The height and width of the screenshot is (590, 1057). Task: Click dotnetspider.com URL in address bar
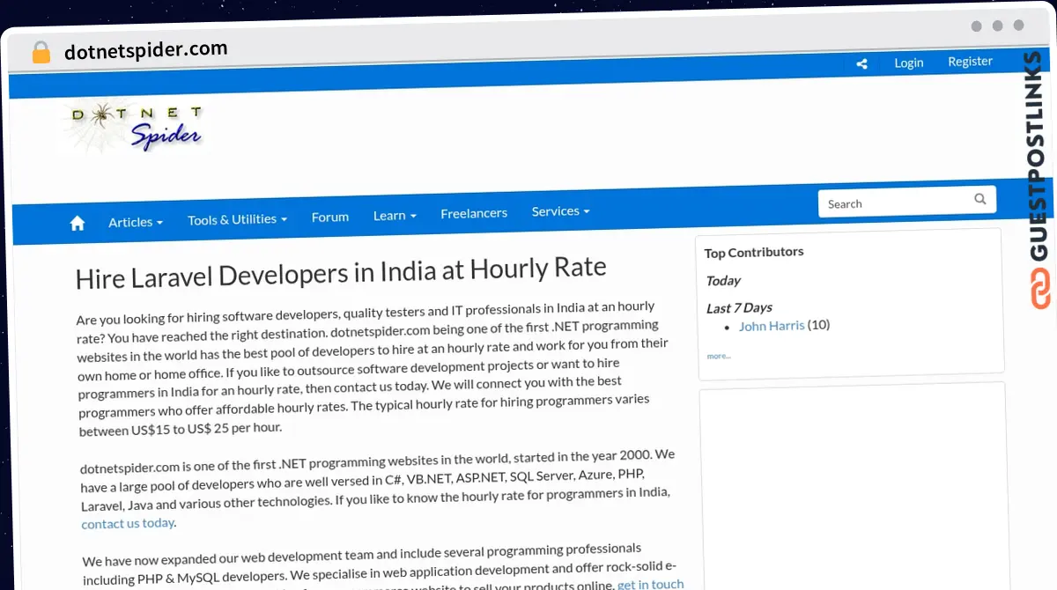click(x=146, y=50)
